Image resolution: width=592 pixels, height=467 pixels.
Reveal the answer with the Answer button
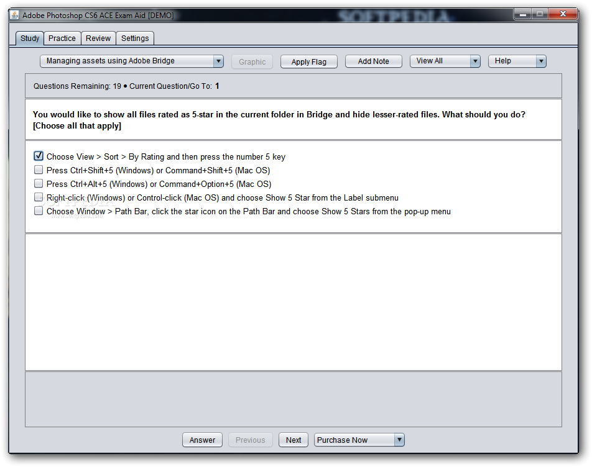[202, 440]
